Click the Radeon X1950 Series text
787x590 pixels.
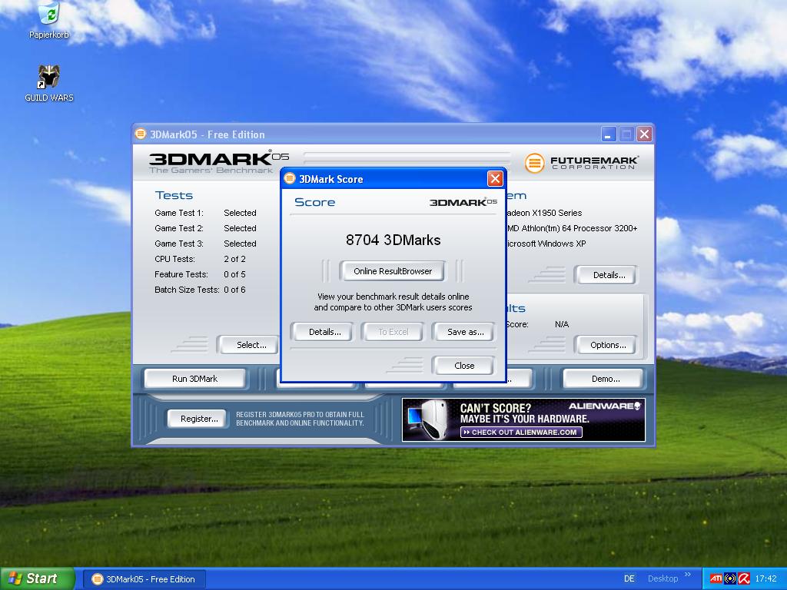(545, 213)
